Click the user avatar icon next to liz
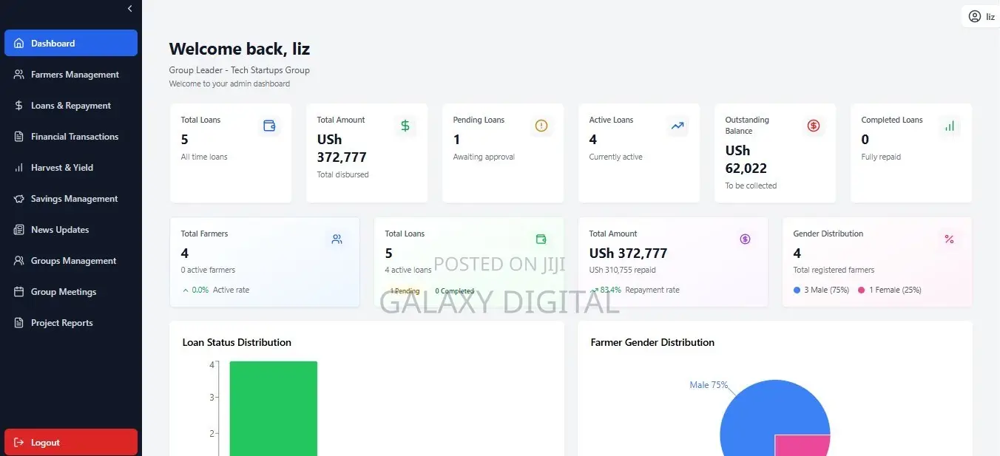Image resolution: width=1000 pixels, height=456 pixels. (974, 16)
